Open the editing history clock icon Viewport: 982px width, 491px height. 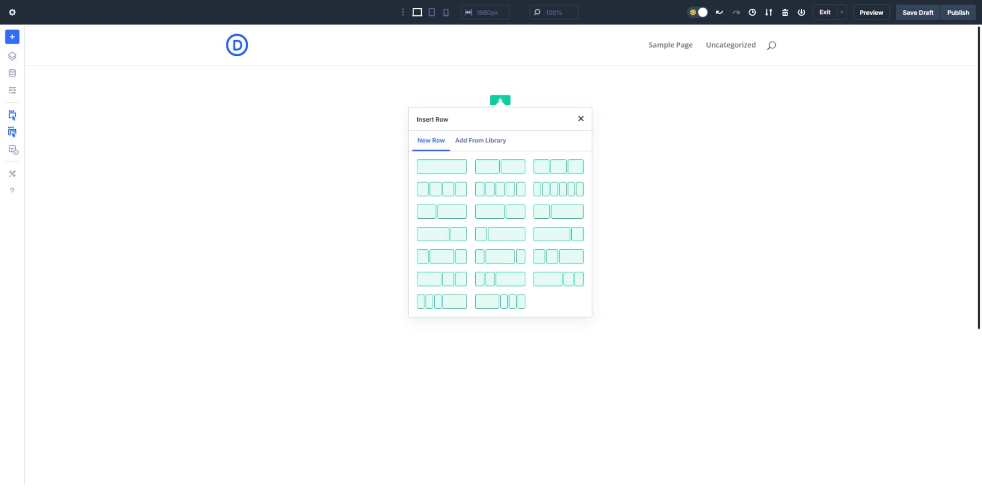click(752, 12)
